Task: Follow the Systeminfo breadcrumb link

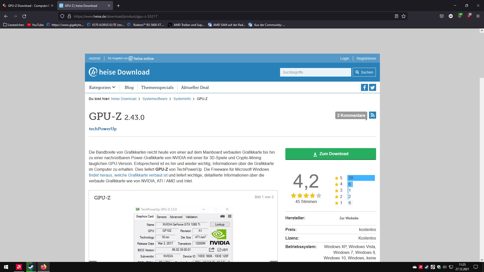Action: click(x=182, y=99)
